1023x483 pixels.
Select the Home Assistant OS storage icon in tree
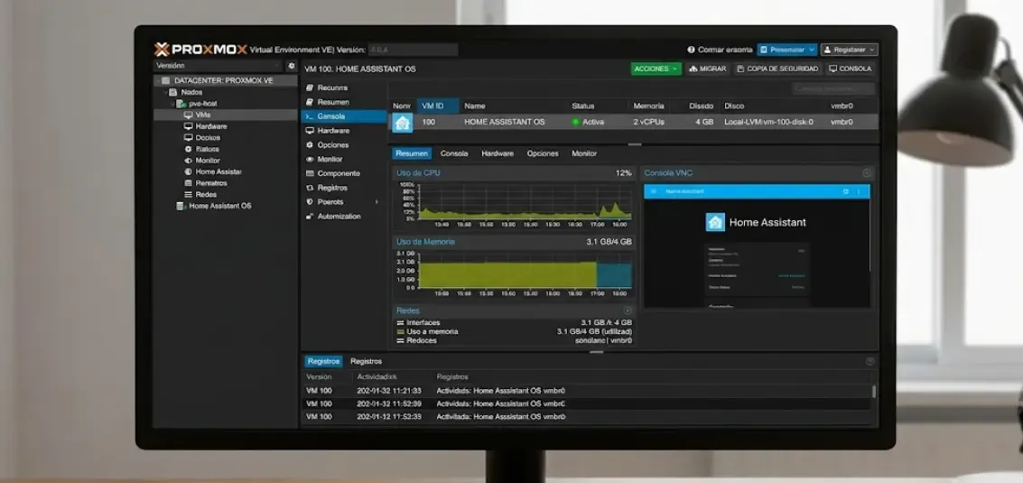pyautogui.click(x=180, y=206)
